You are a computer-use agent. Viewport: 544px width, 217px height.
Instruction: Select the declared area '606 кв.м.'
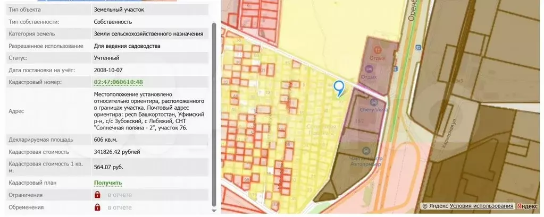click(x=106, y=140)
